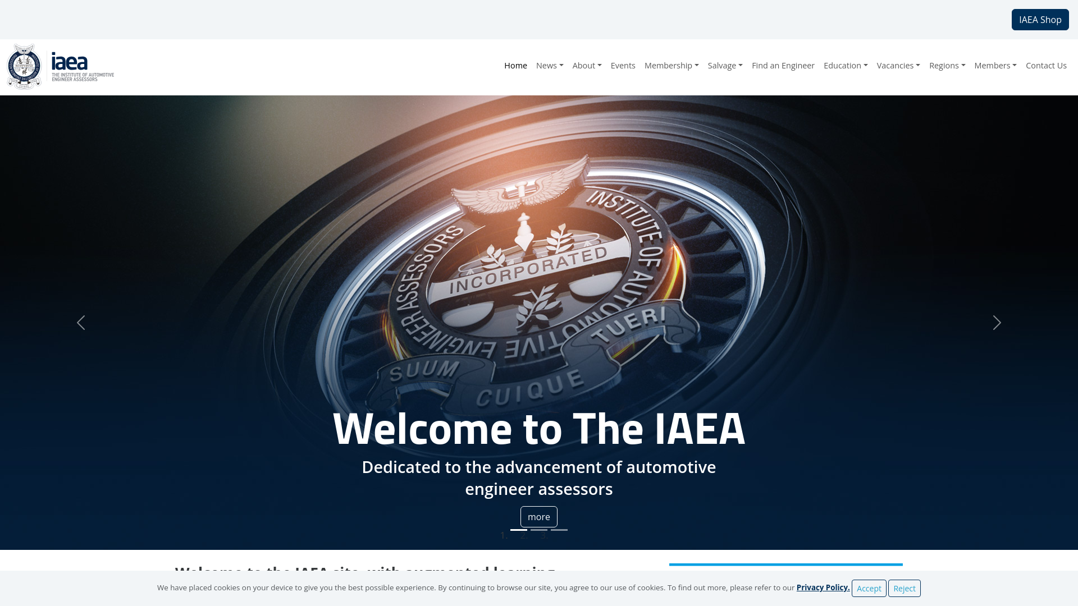This screenshot has height=606, width=1078.
Task: Open the Privacy Policy link
Action: point(823,587)
